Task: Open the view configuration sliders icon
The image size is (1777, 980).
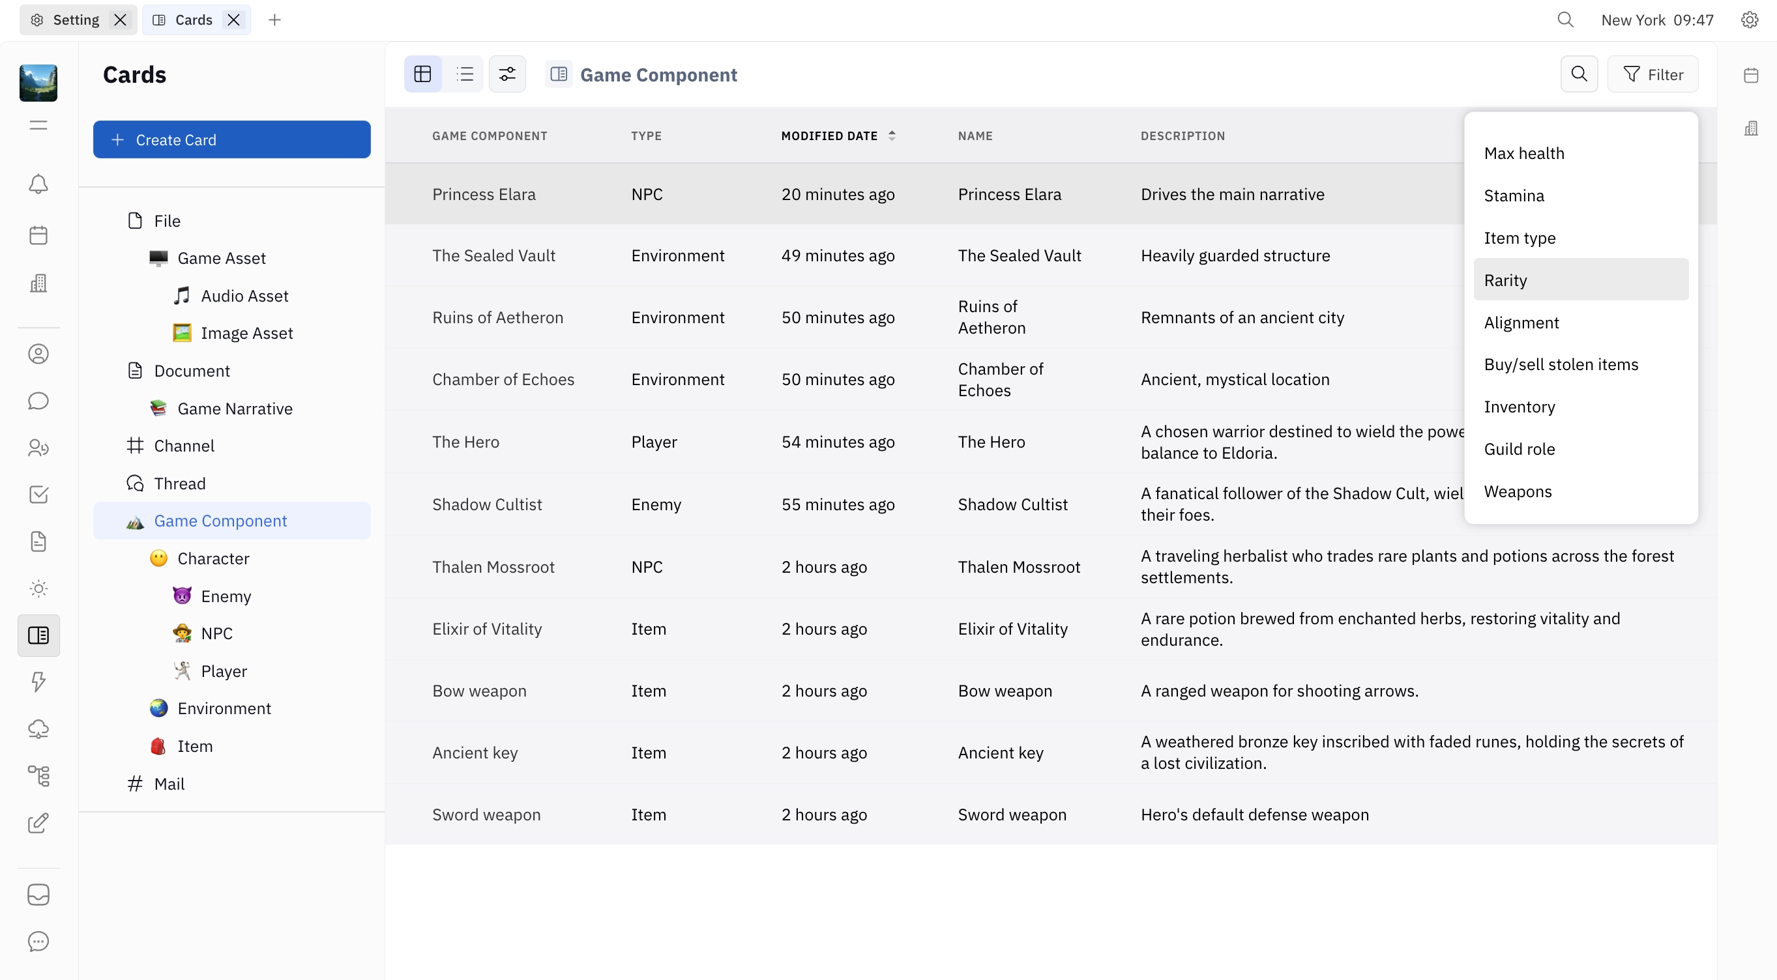Action: [508, 74]
